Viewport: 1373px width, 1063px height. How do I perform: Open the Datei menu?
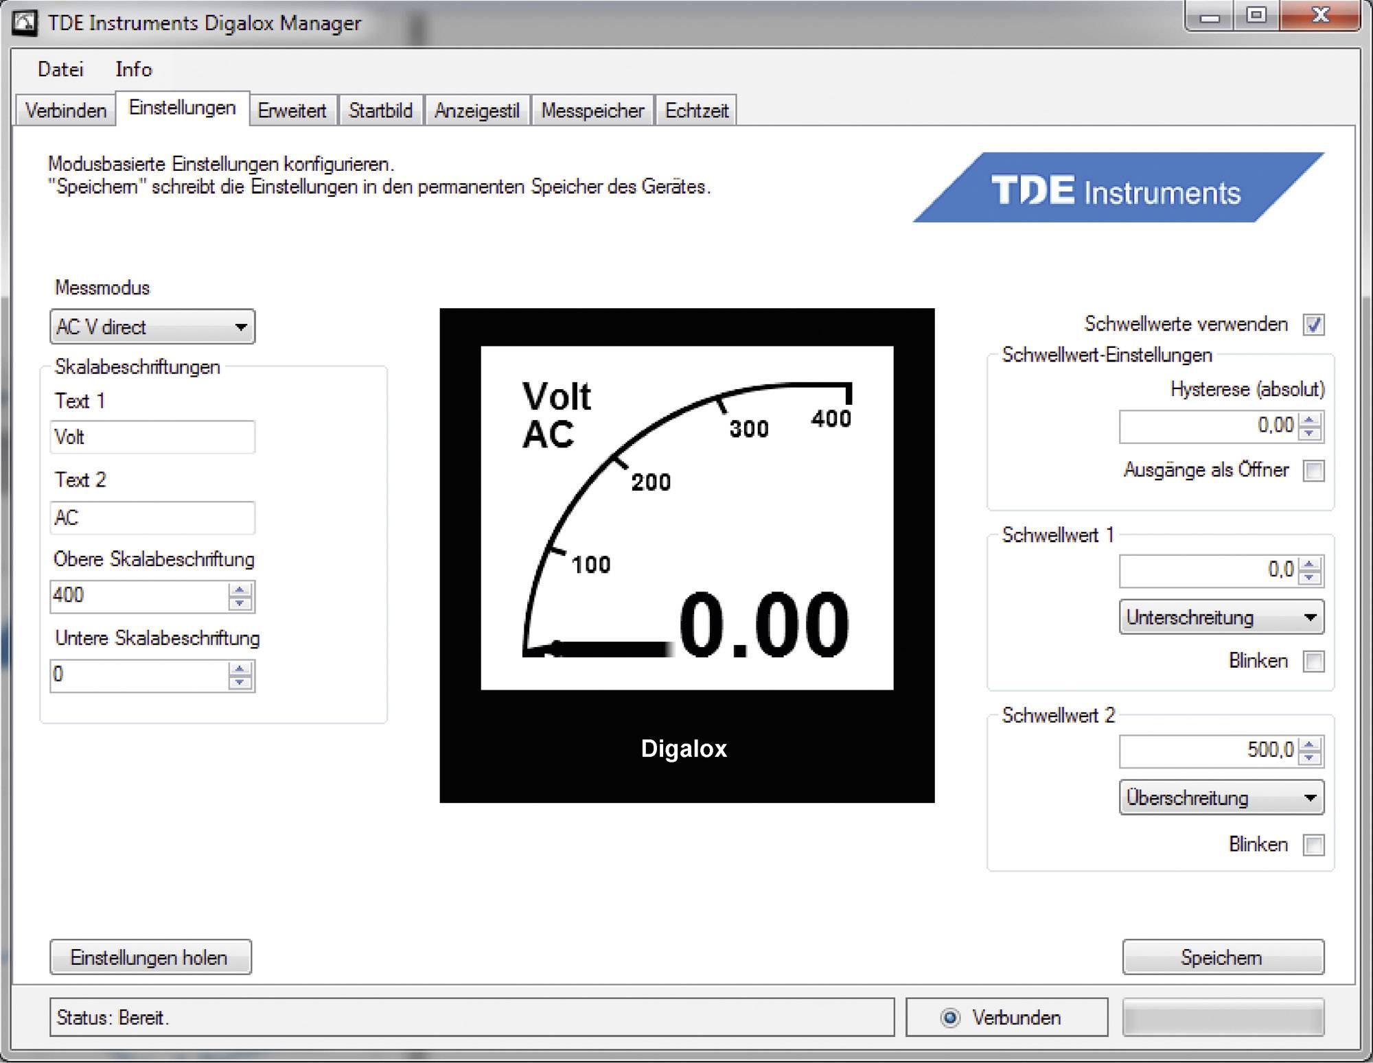(x=60, y=69)
